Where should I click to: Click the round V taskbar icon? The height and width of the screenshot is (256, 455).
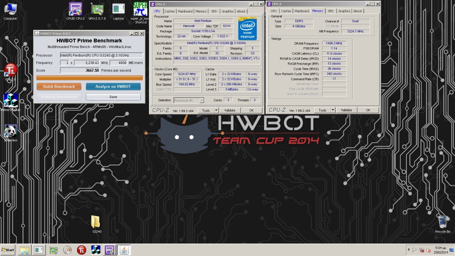(67, 250)
